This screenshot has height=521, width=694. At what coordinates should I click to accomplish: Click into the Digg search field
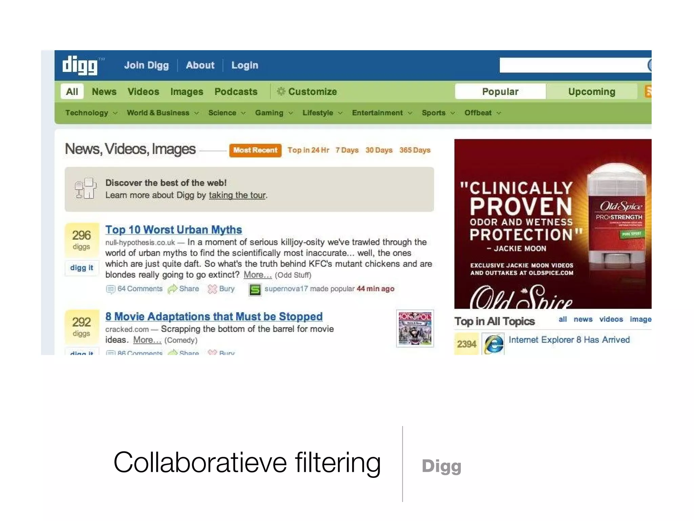point(573,65)
